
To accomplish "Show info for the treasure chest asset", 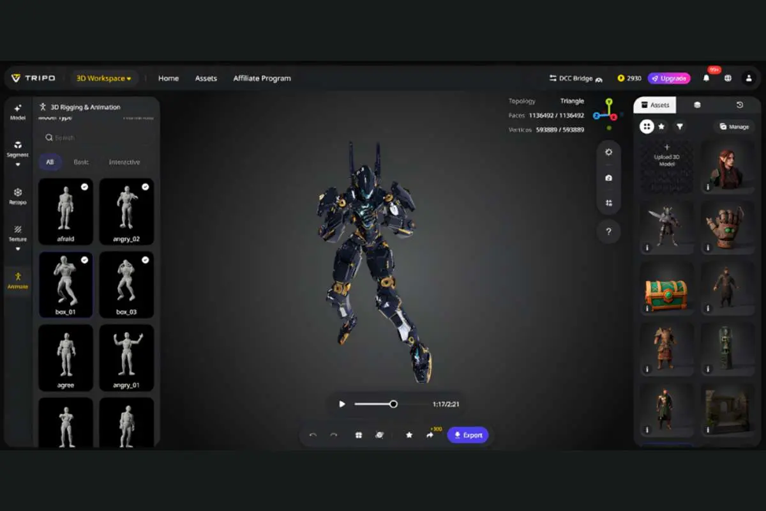I will (x=647, y=309).
